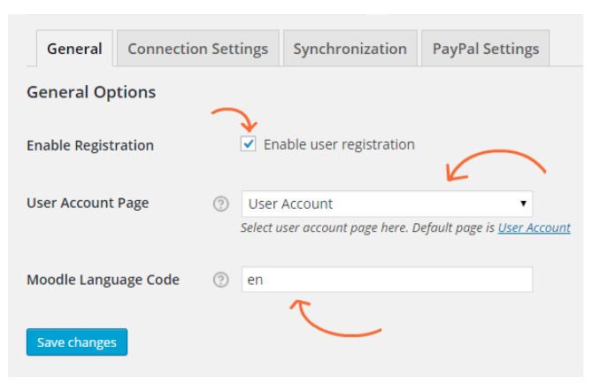The width and height of the screenshot is (600, 385).
Task: Click the help icon for Moodle Language Code
Action: (x=220, y=280)
